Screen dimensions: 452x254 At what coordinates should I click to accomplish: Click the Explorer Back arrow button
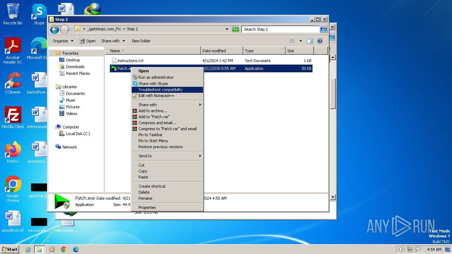pos(54,29)
